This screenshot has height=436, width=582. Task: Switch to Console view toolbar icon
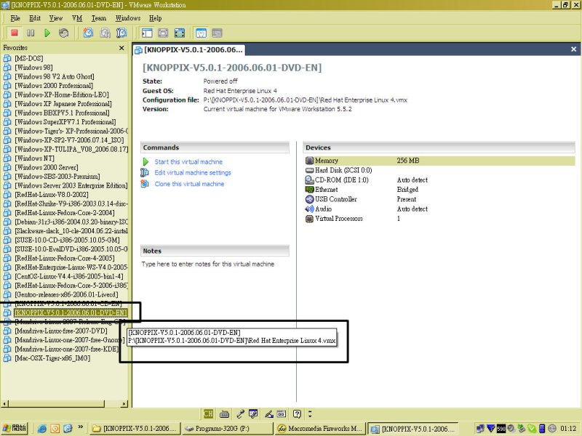(x=217, y=33)
